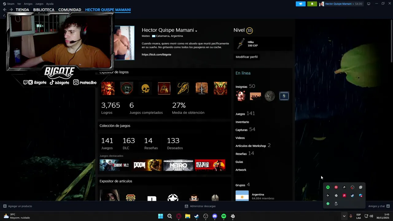Open the Grupos link
Screen dimensions: 393x221
[x=240, y=185]
